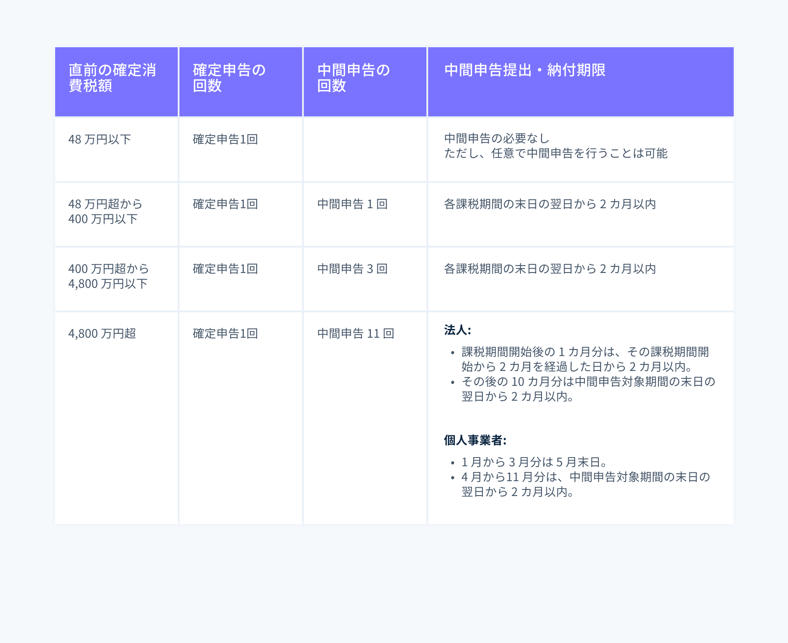Screen dimensions: 788x643
Task: Select the 確定申告の回数 header cell
Action: 229,78
